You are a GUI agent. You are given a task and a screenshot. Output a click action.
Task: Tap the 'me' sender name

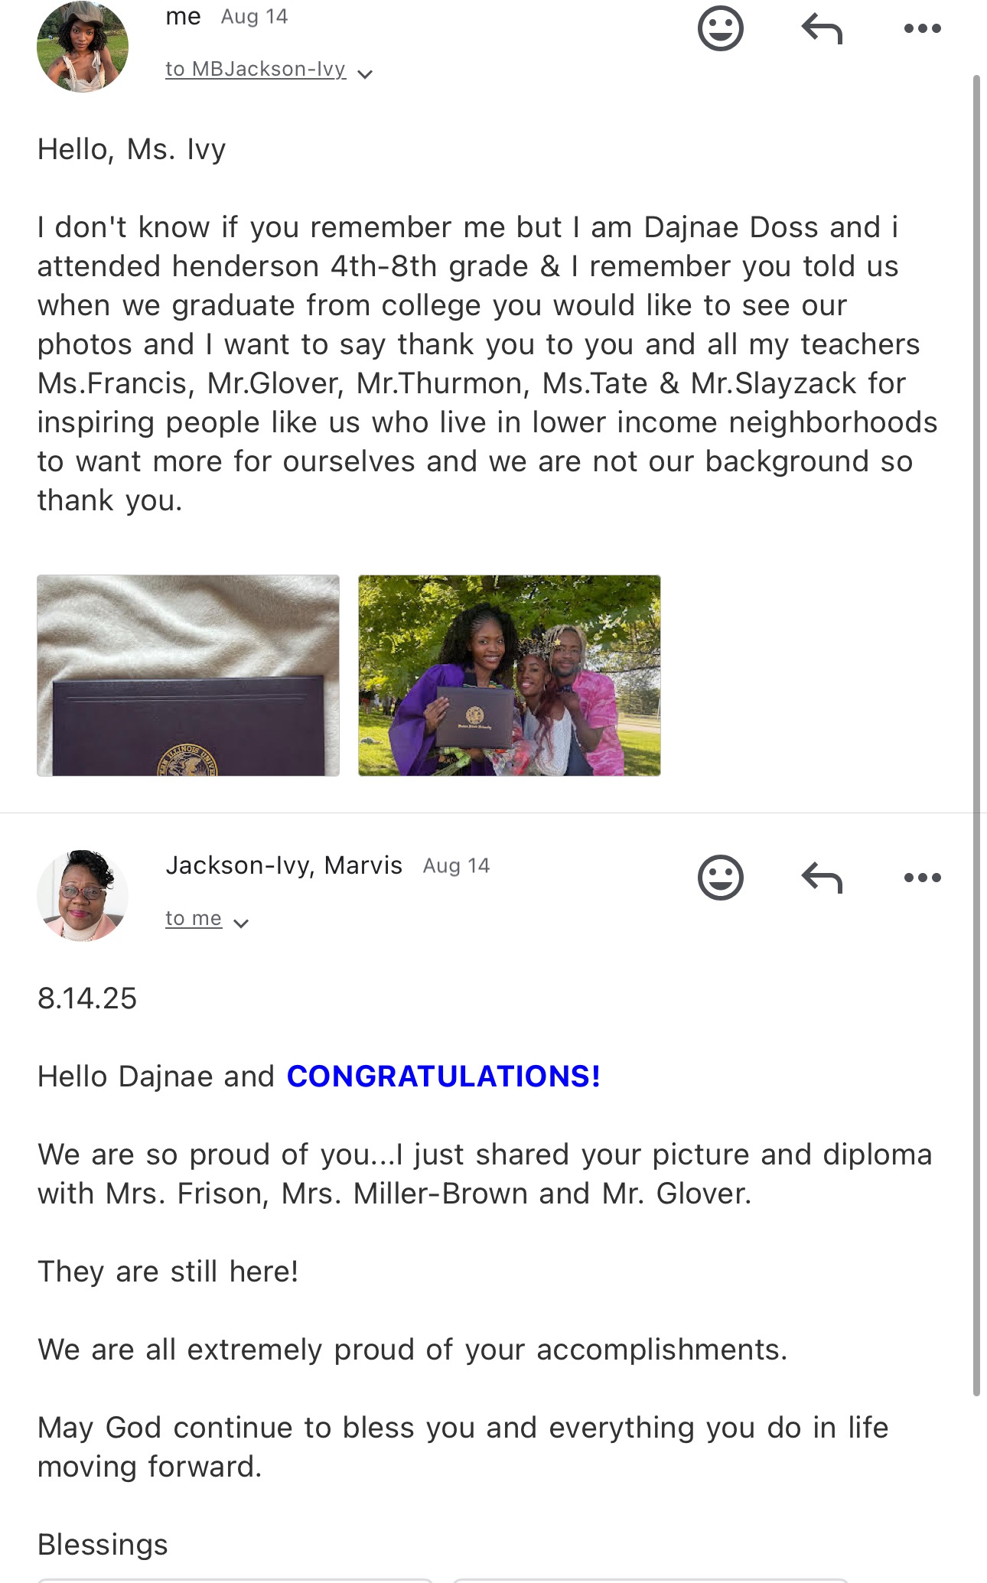pos(184,17)
